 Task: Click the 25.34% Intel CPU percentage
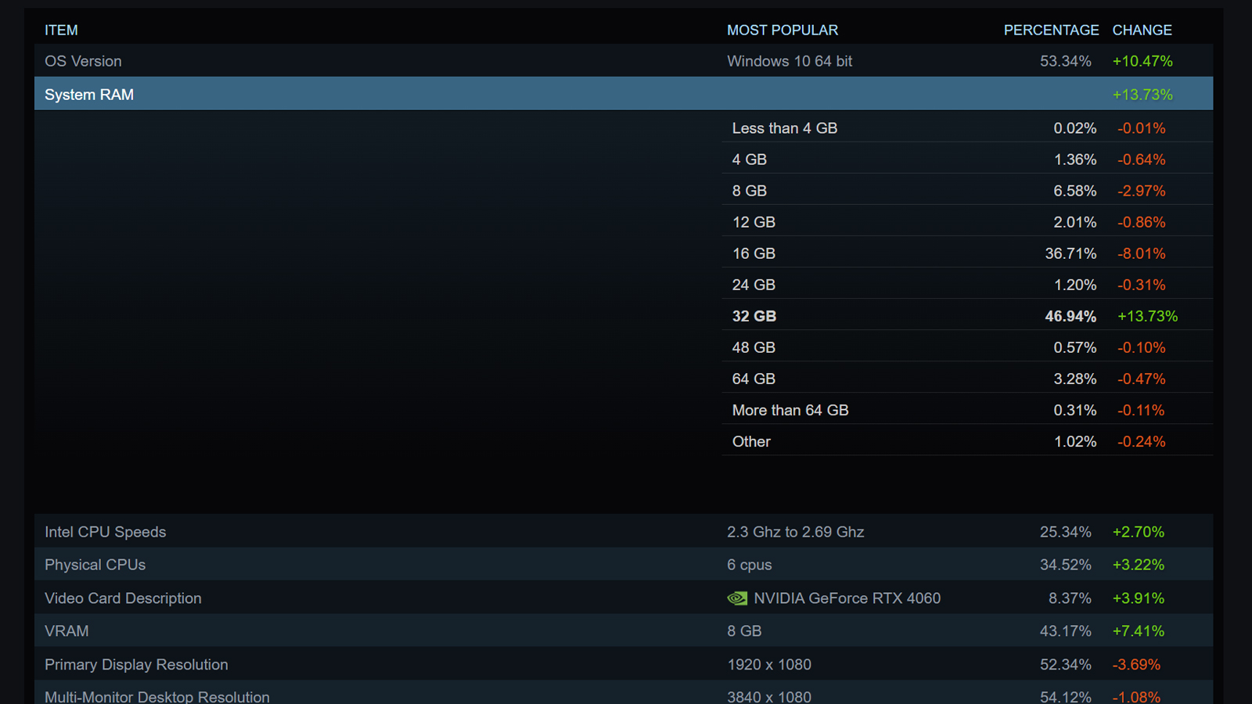coord(1066,532)
